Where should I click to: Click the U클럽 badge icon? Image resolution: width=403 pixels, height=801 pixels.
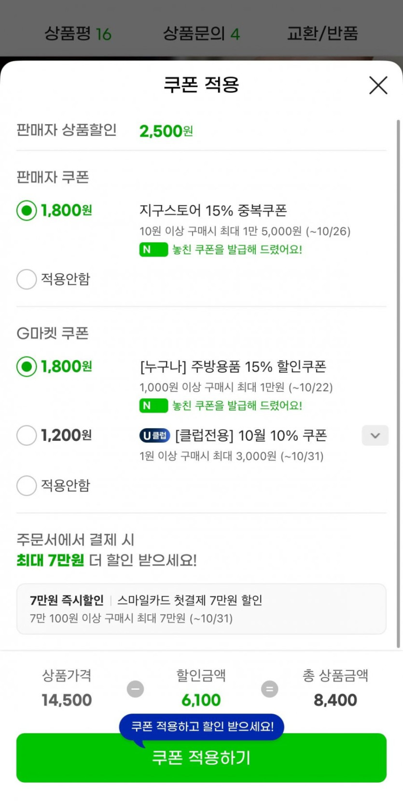(154, 436)
